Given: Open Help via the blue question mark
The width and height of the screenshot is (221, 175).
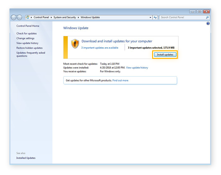Looking at the screenshot, I should tap(208, 24).
